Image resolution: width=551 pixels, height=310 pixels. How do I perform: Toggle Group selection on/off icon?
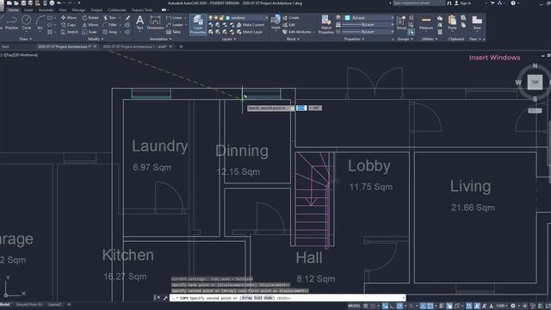coord(411,32)
